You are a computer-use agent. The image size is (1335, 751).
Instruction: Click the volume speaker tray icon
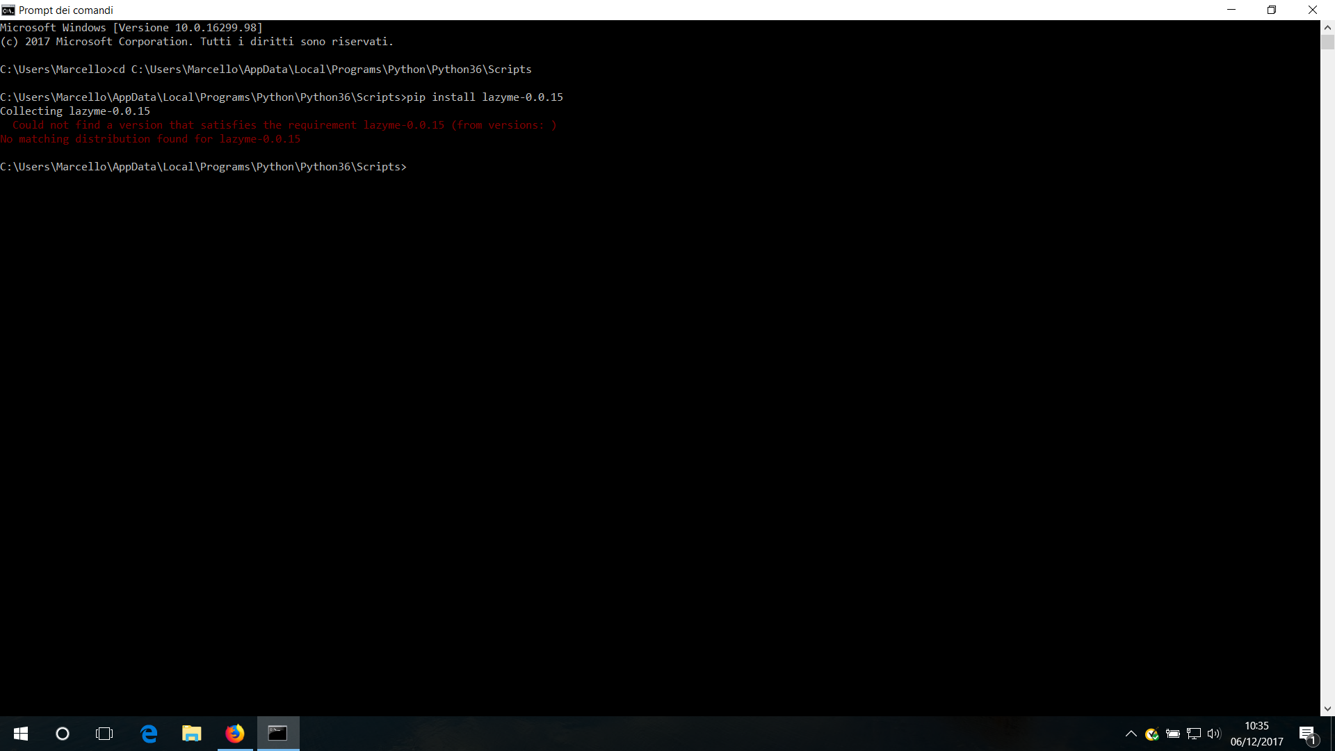tap(1214, 734)
